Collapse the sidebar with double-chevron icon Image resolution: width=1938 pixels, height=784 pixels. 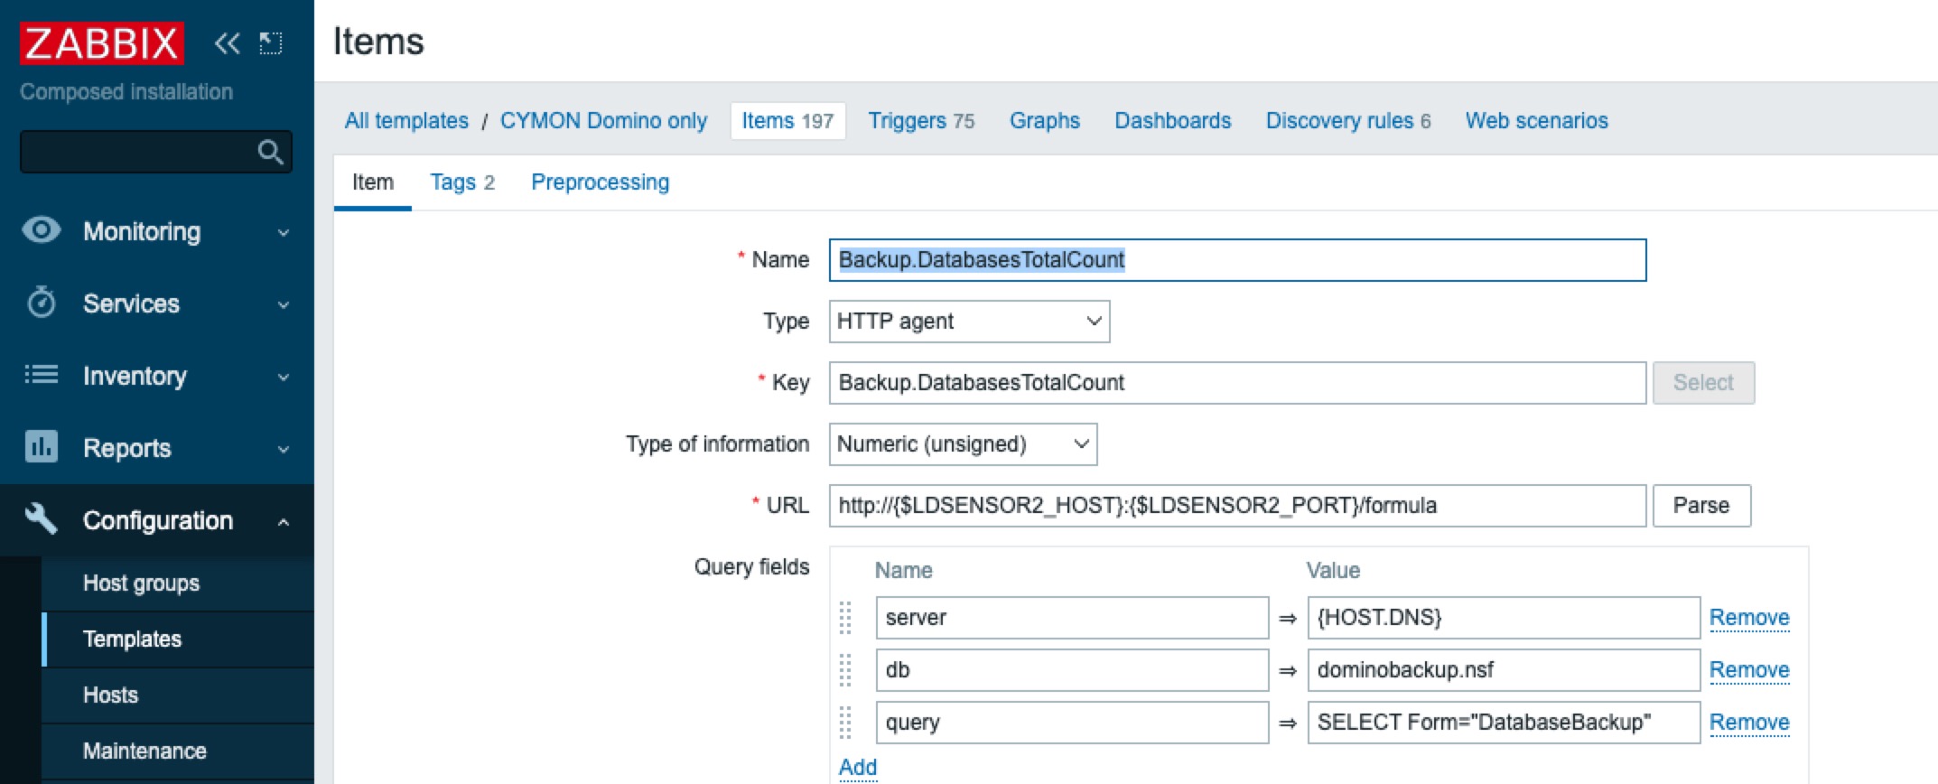(227, 42)
